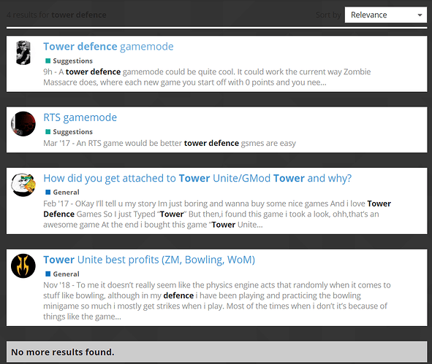Click the dropdown arrow beside Relevance
Image resolution: width=432 pixels, height=364 pixels.
click(420, 15)
